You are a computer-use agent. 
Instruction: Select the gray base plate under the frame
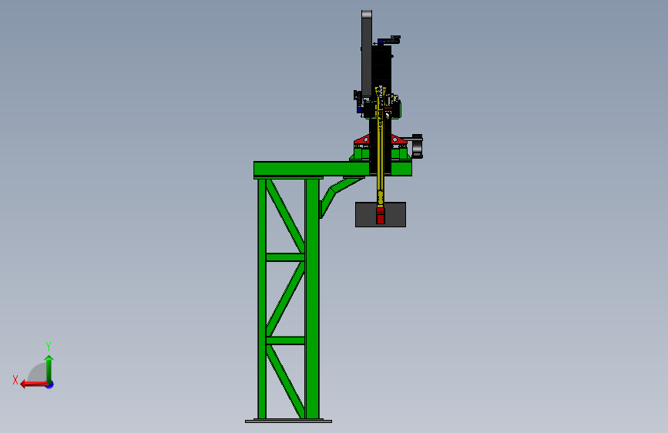(x=288, y=421)
